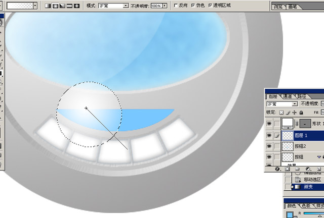Open the options bar opacity slider arrow
Screen dimensions: 324x218
[x=165, y=6]
